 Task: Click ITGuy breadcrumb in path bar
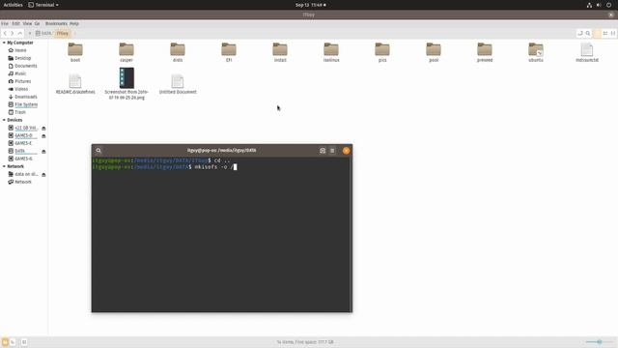coord(62,33)
